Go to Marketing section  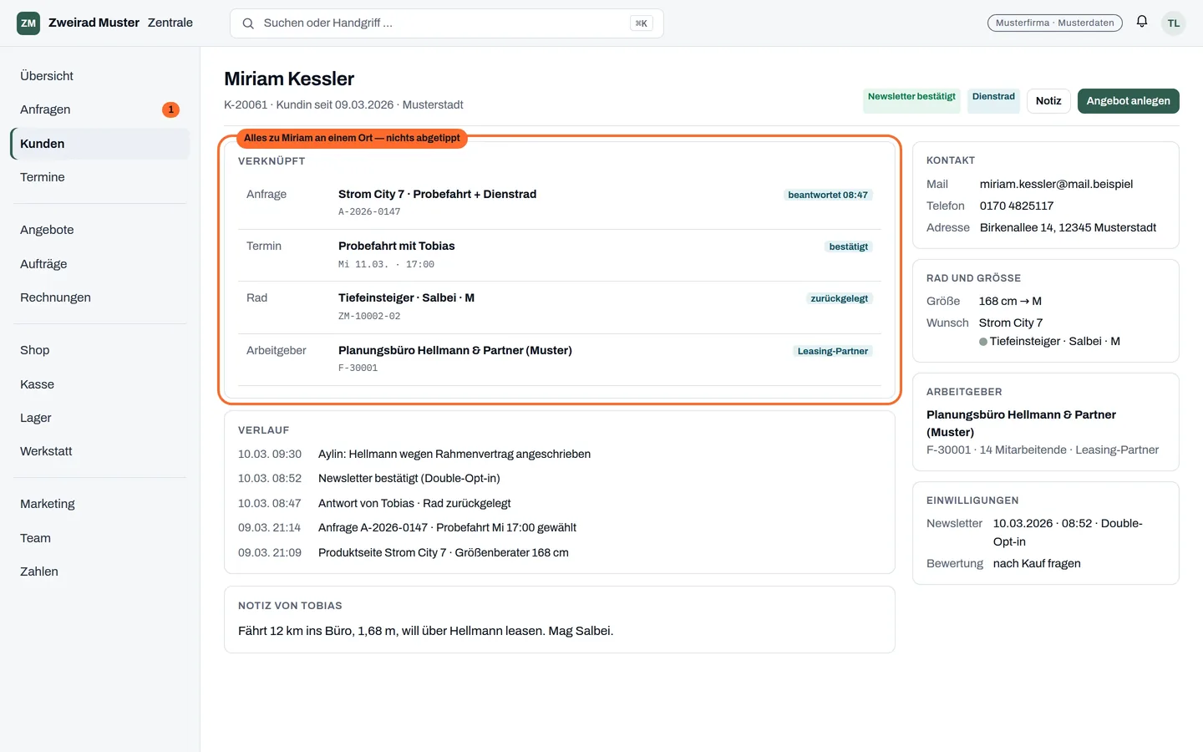[x=100, y=504]
